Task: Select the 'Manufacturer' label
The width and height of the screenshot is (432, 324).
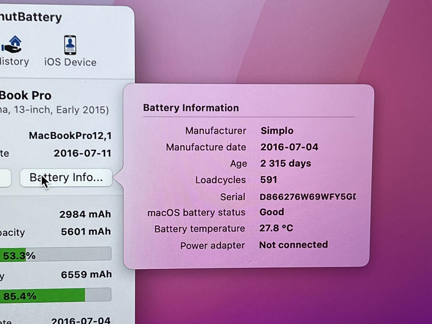Action: tap(216, 131)
